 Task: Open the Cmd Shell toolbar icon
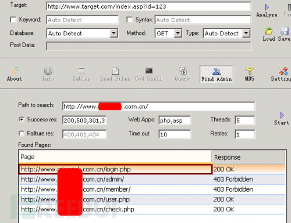[x=149, y=71]
